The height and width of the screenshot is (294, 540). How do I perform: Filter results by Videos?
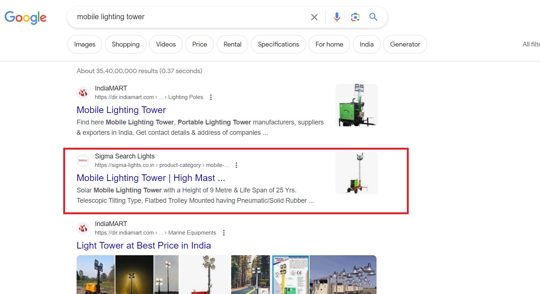[166, 44]
